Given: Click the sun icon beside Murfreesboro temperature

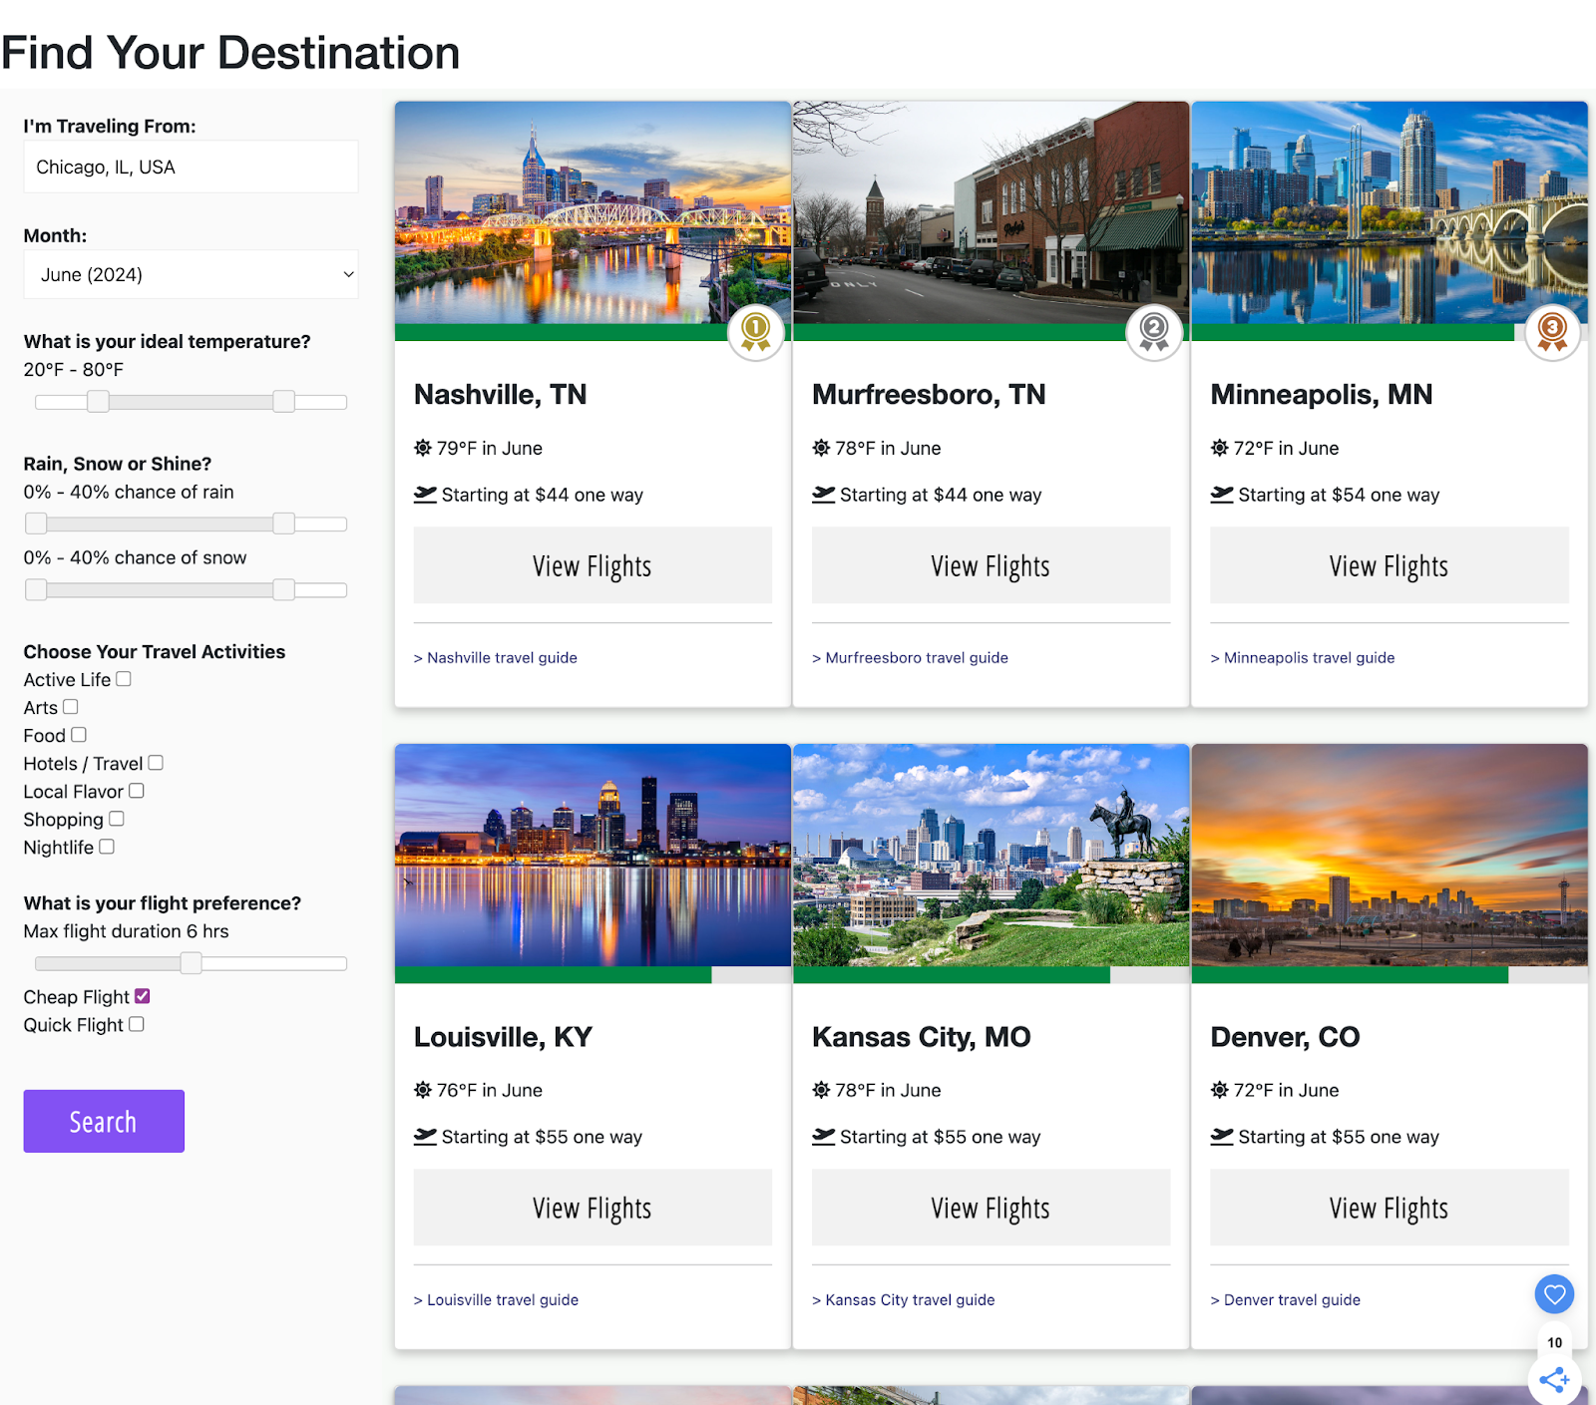Looking at the screenshot, I should tap(821, 448).
